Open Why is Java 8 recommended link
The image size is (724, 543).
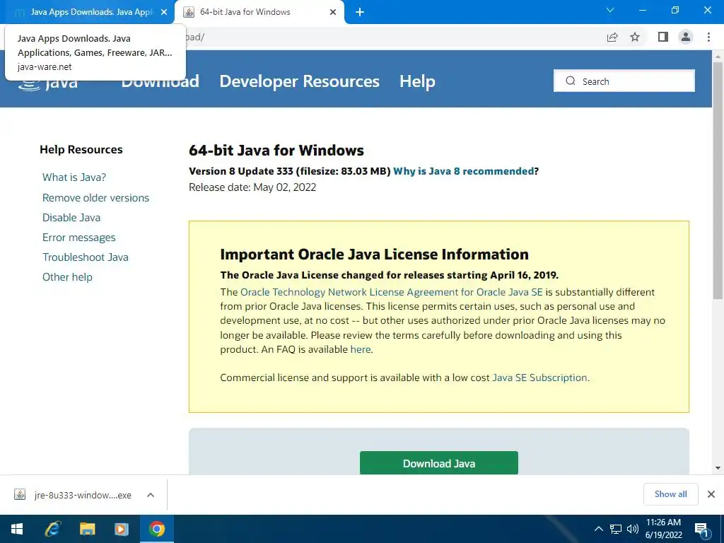[463, 171]
